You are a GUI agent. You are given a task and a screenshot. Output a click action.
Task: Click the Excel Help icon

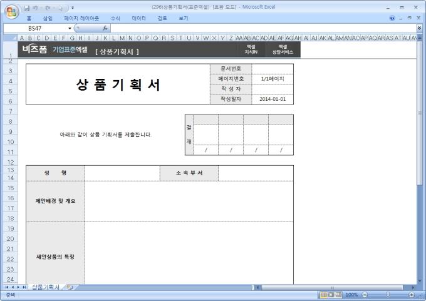point(392,18)
